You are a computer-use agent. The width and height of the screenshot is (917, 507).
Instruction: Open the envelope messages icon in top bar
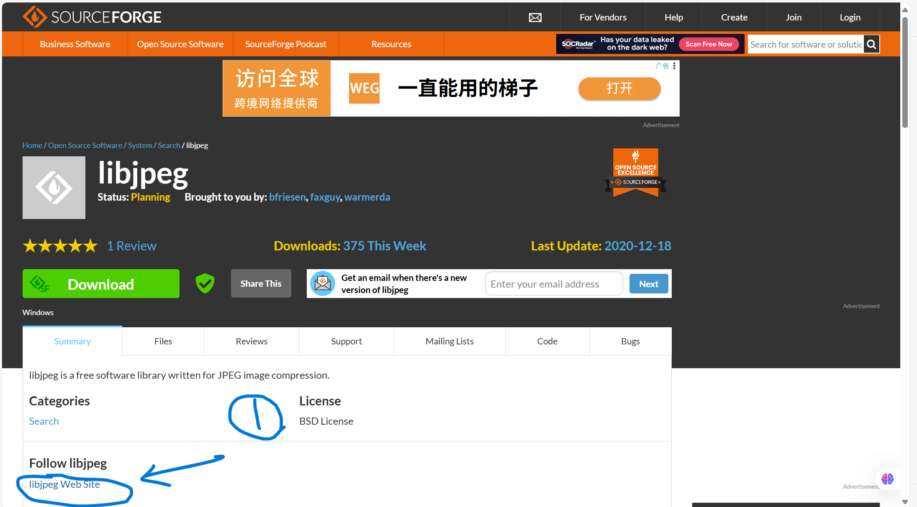(535, 17)
